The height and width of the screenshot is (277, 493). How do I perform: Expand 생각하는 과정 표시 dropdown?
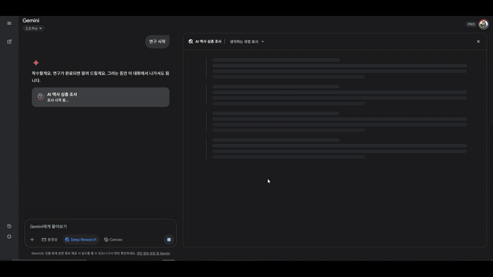(x=246, y=42)
